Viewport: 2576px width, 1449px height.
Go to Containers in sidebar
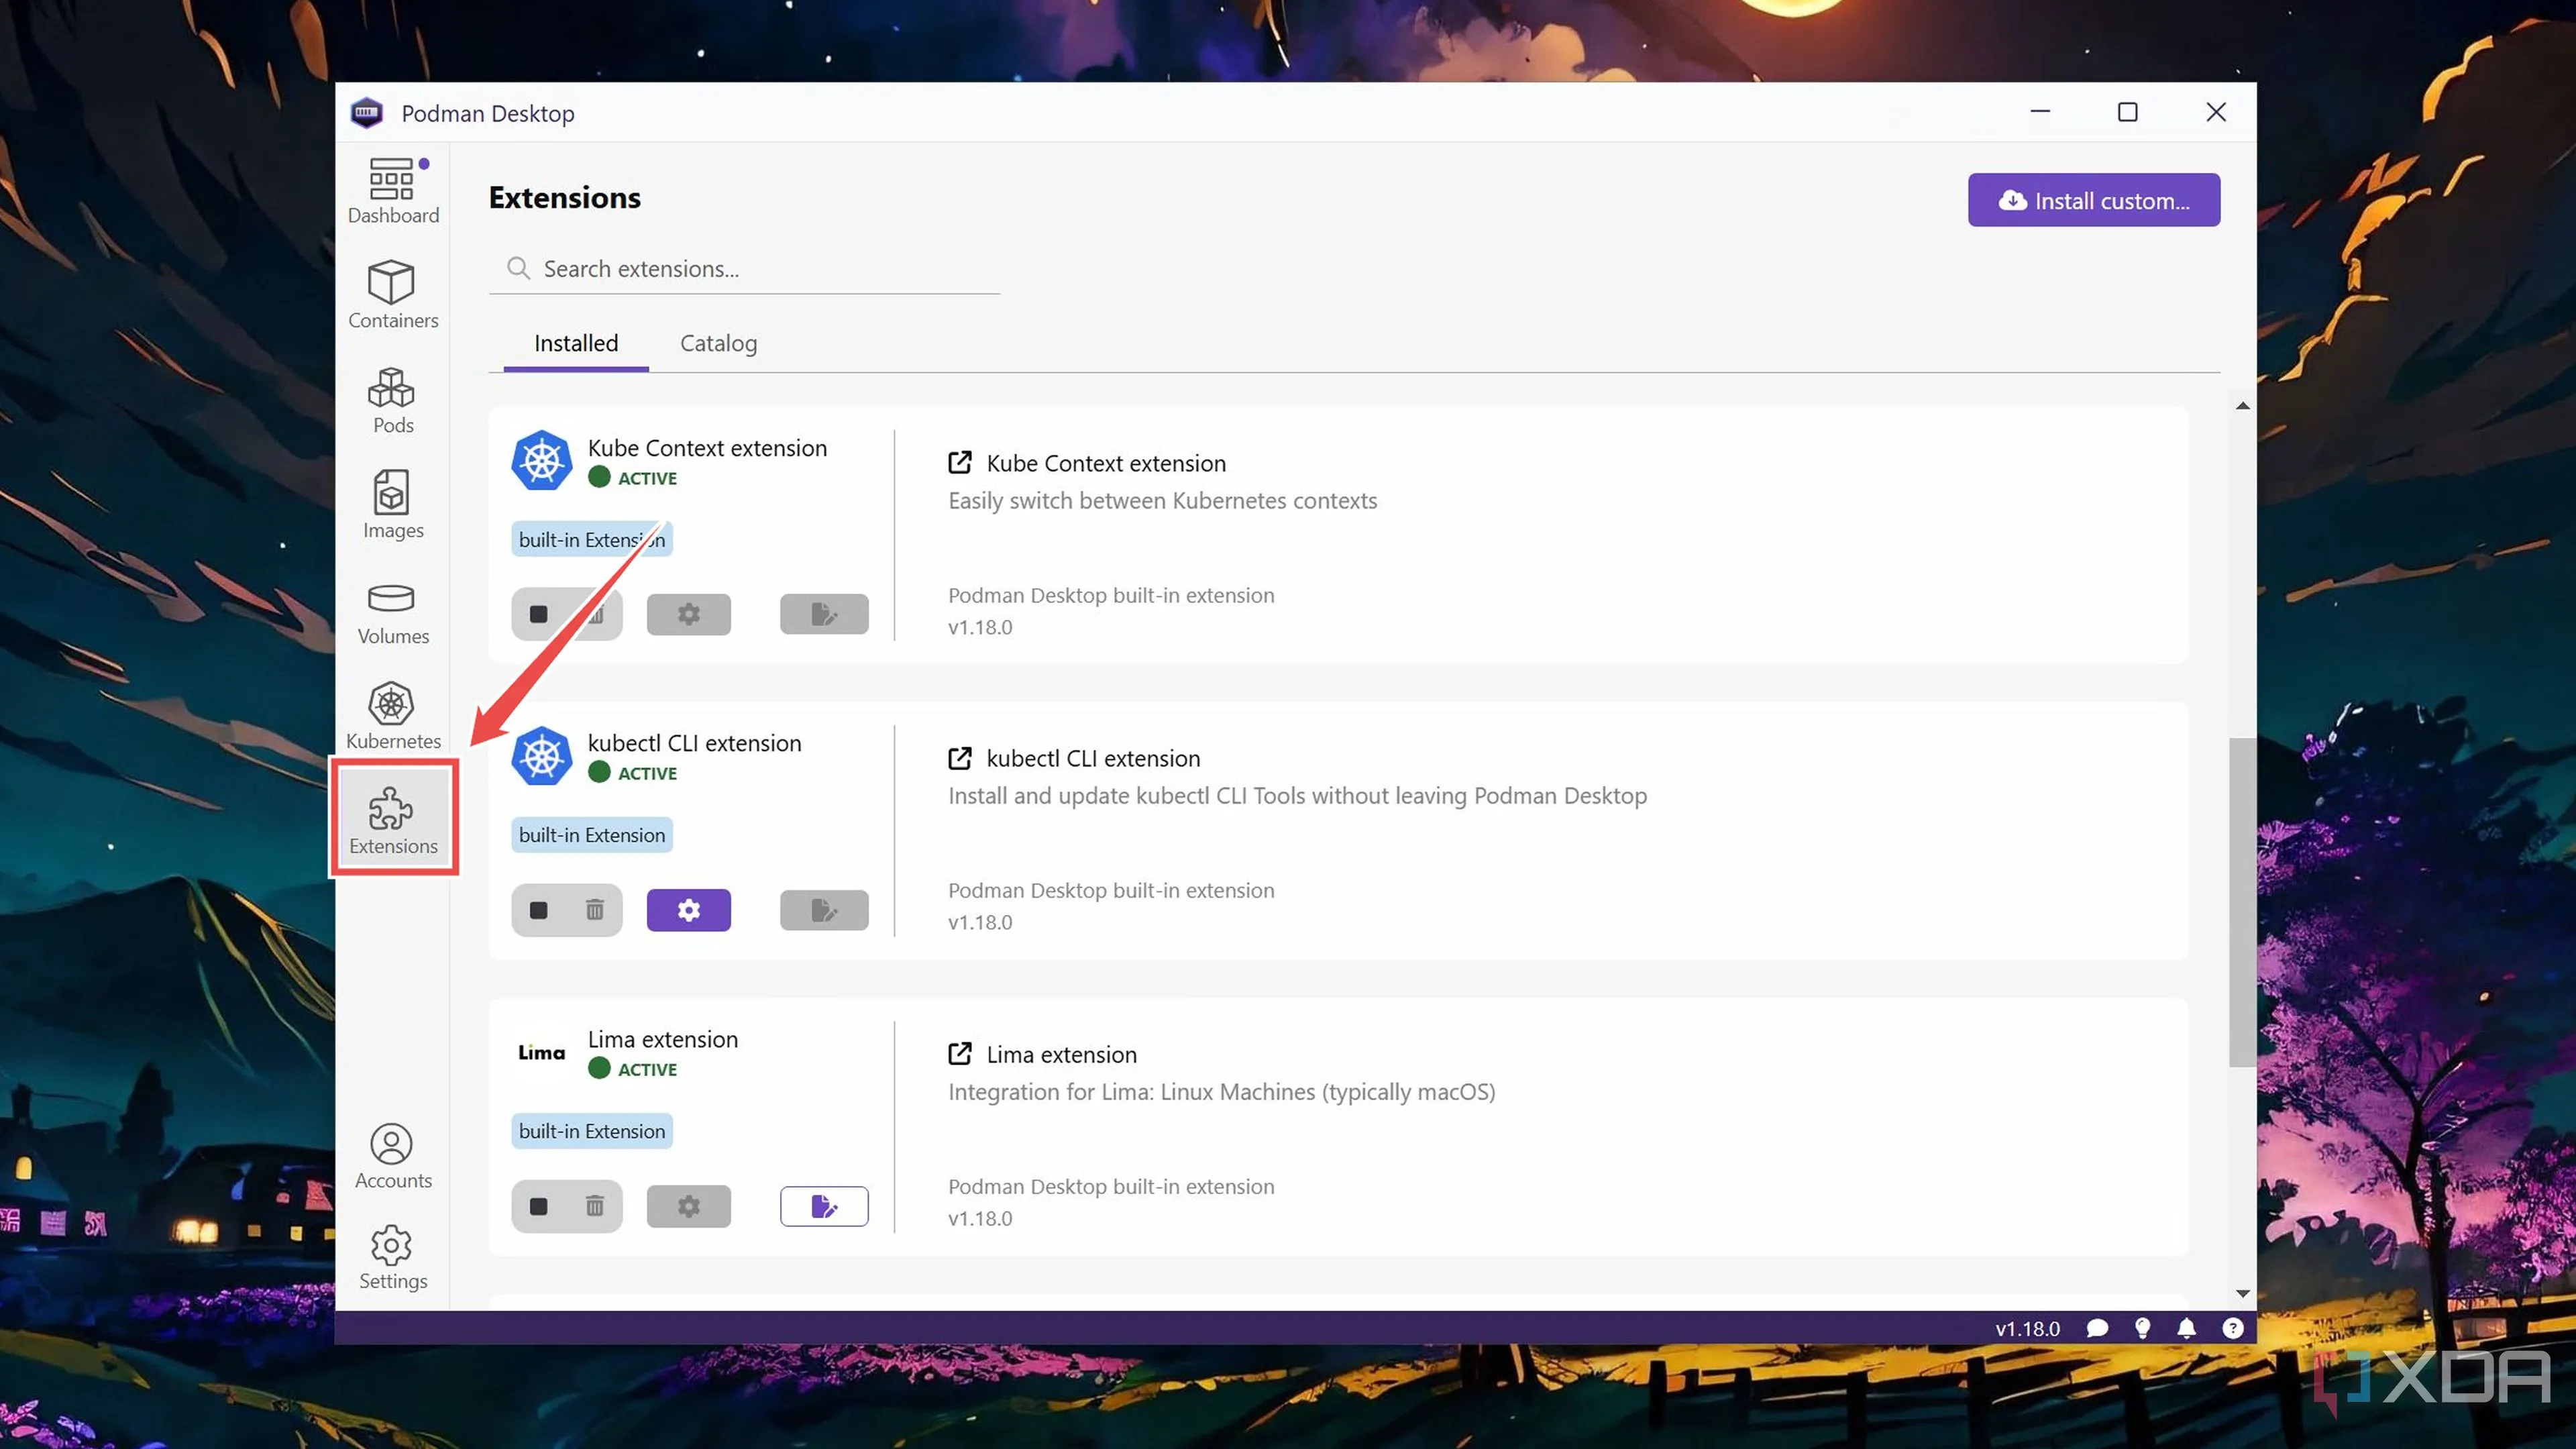point(392,295)
